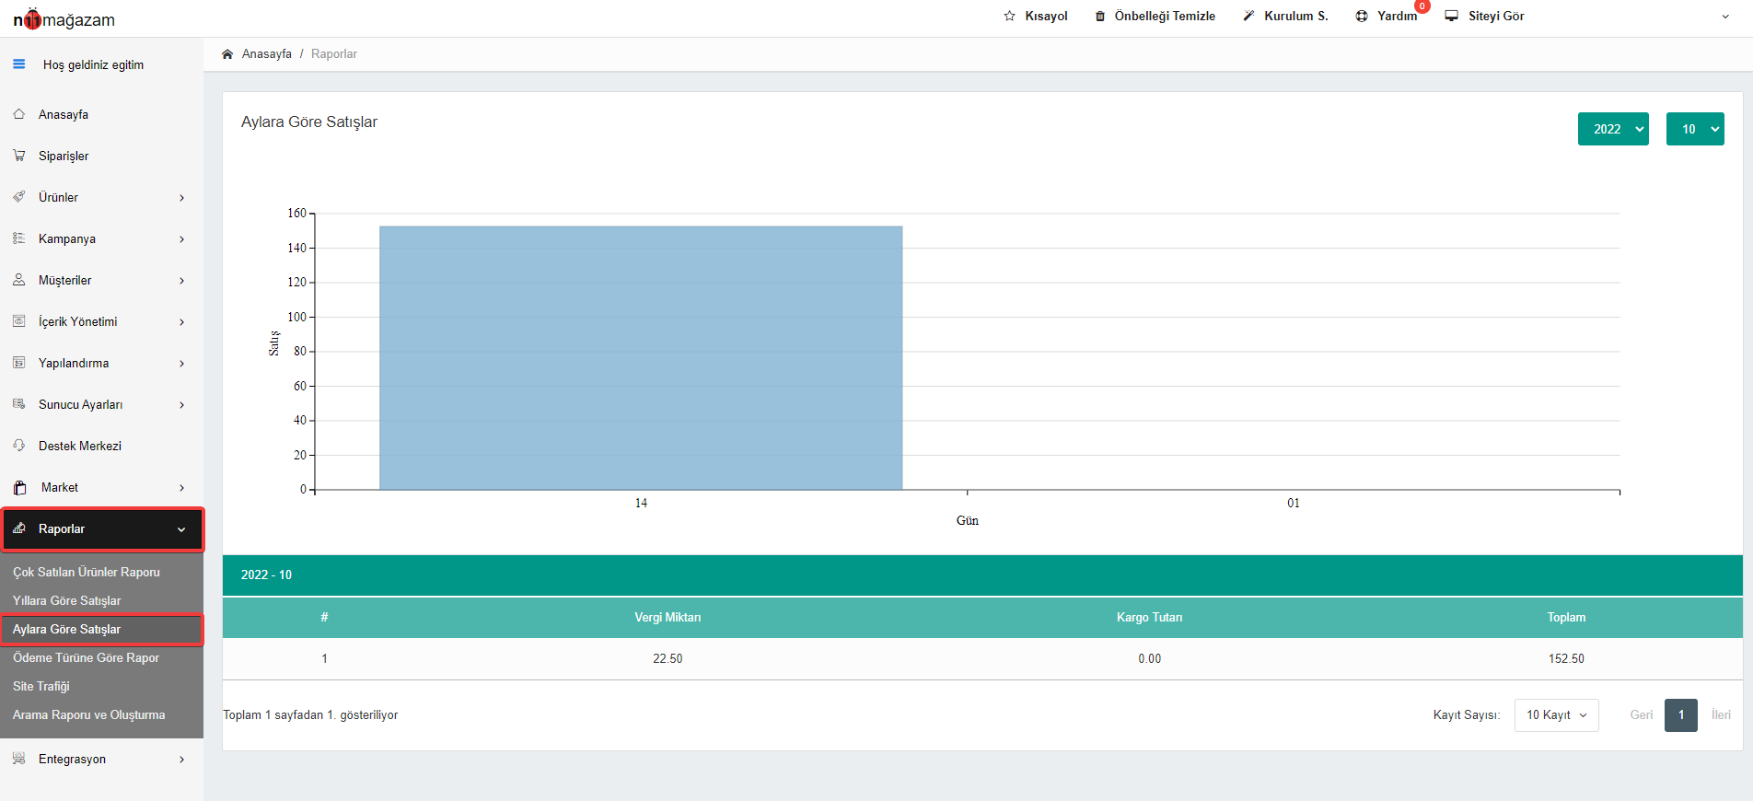1753x801 pixels.
Task: Click the Entegrasyon icon
Action: click(18, 759)
